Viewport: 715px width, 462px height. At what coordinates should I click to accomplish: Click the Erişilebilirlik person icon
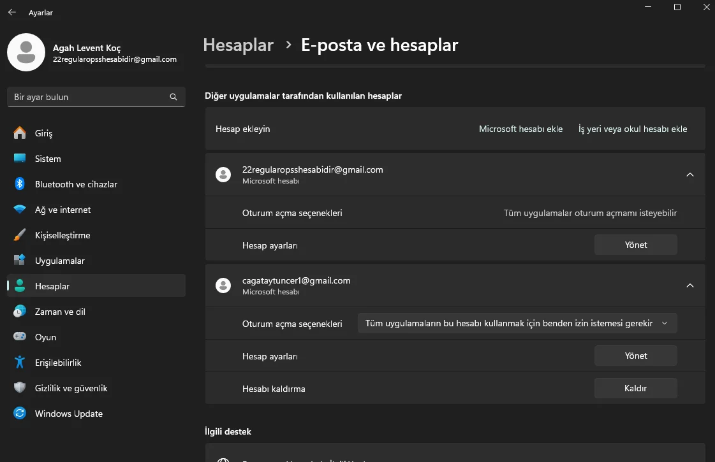[20, 363]
